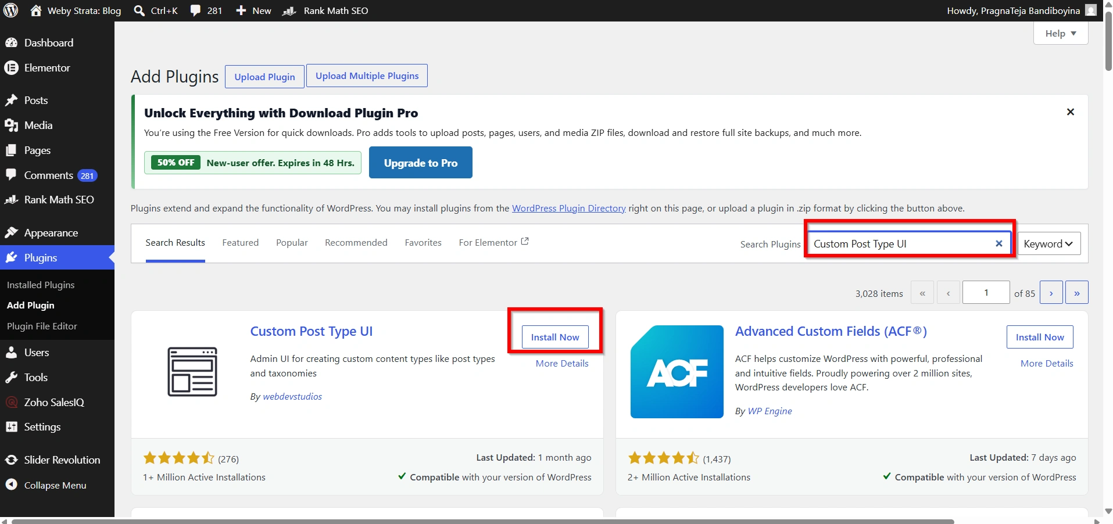Dismiss the Download Plugin Pro banner
Image resolution: width=1113 pixels, height=524 pixels.
(x=1071, y=112)
